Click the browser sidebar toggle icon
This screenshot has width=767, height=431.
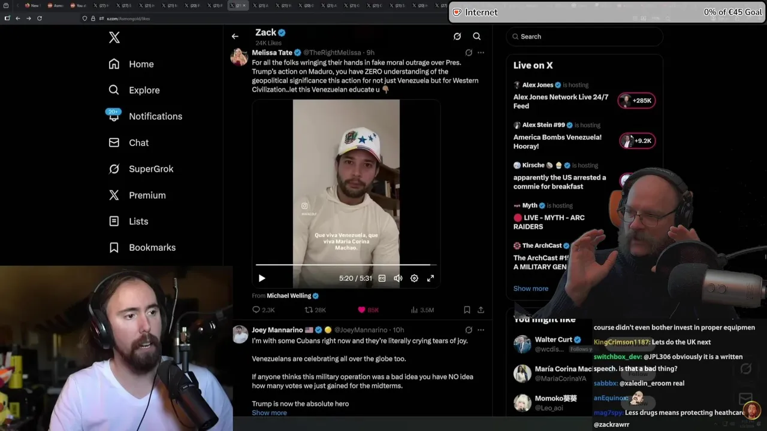tap(7, 19)
